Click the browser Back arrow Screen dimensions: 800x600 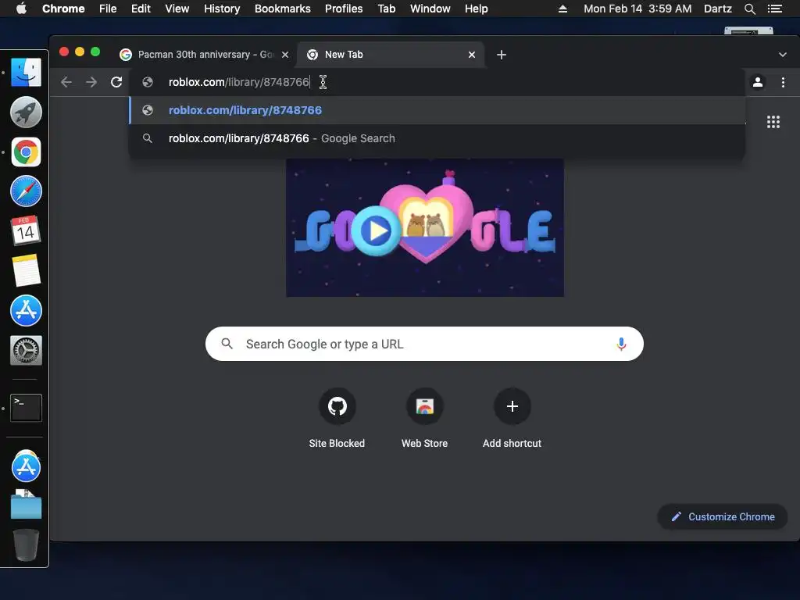click(66, 82)
